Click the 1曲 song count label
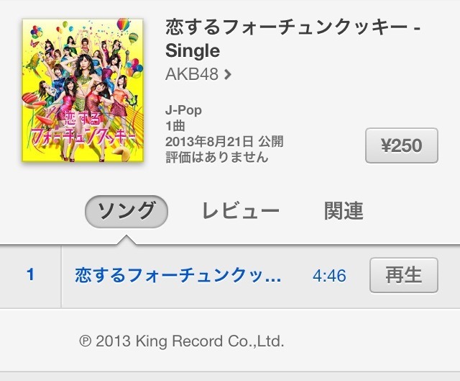Screen dimensions: 460x381 tap(175, 126)
